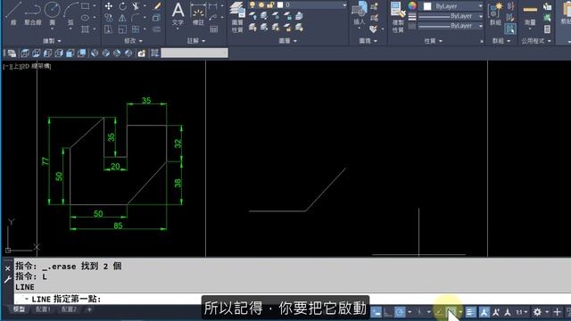Expand the Annotation (註解) panel
Viewport: 571px width, 321px height.
point(196,41)
